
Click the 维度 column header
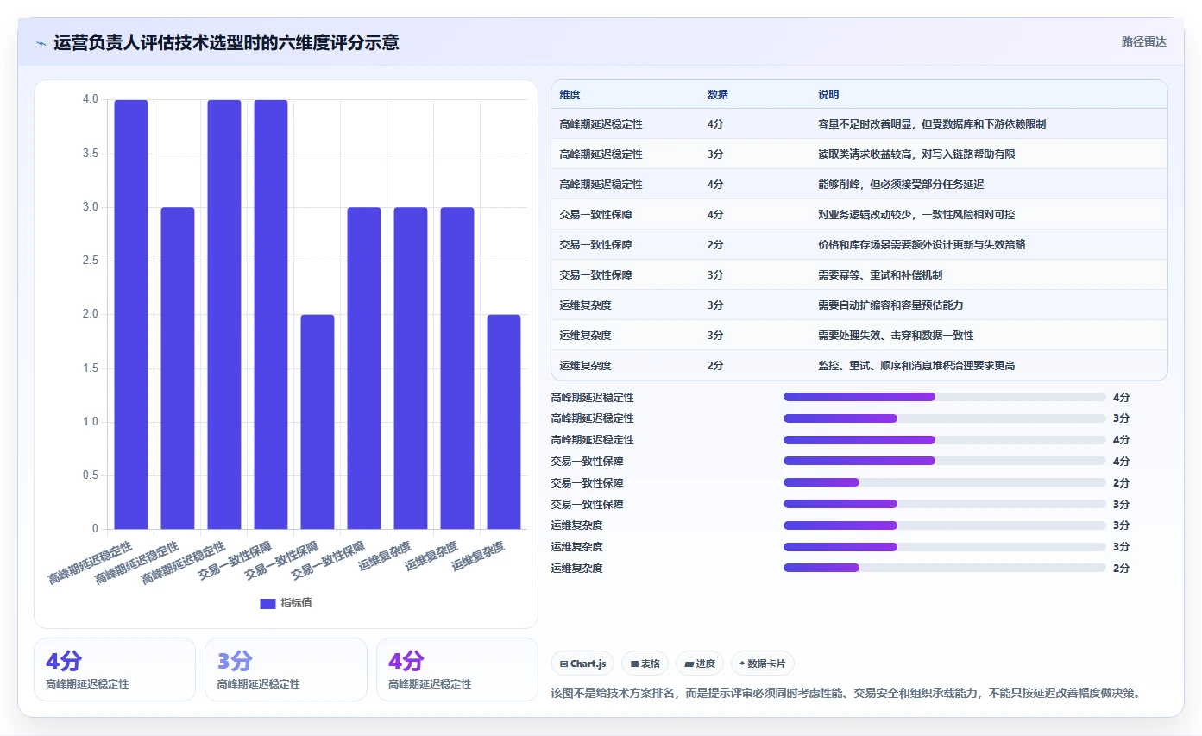(x=570, y=95)
